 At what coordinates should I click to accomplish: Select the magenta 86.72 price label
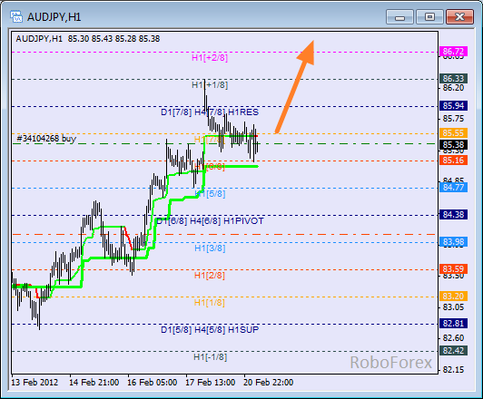coord(453,51)
